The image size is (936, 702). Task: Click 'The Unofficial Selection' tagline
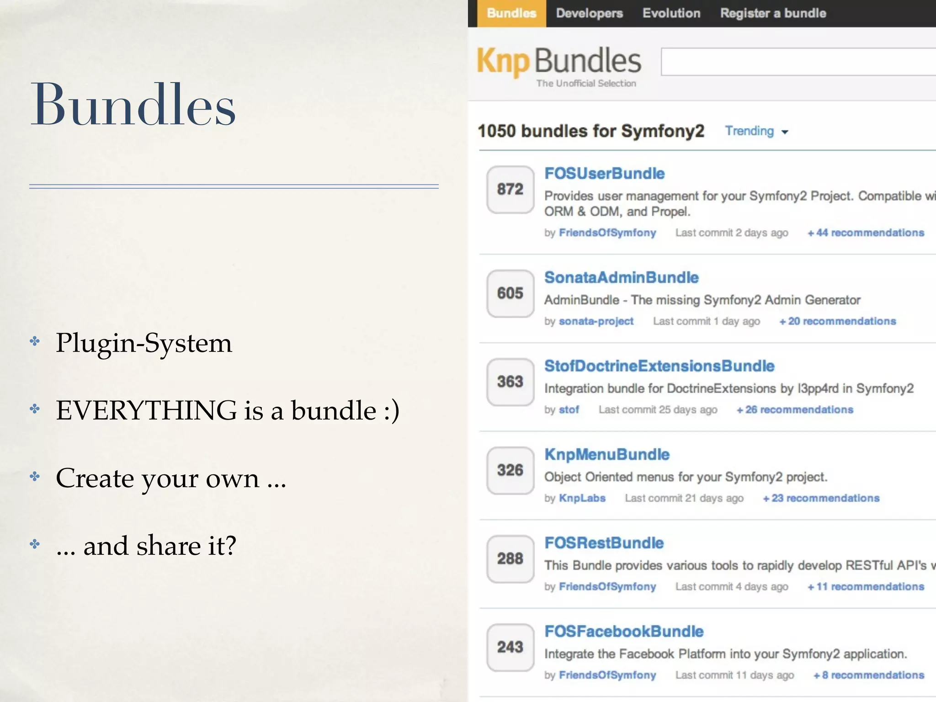586,83
